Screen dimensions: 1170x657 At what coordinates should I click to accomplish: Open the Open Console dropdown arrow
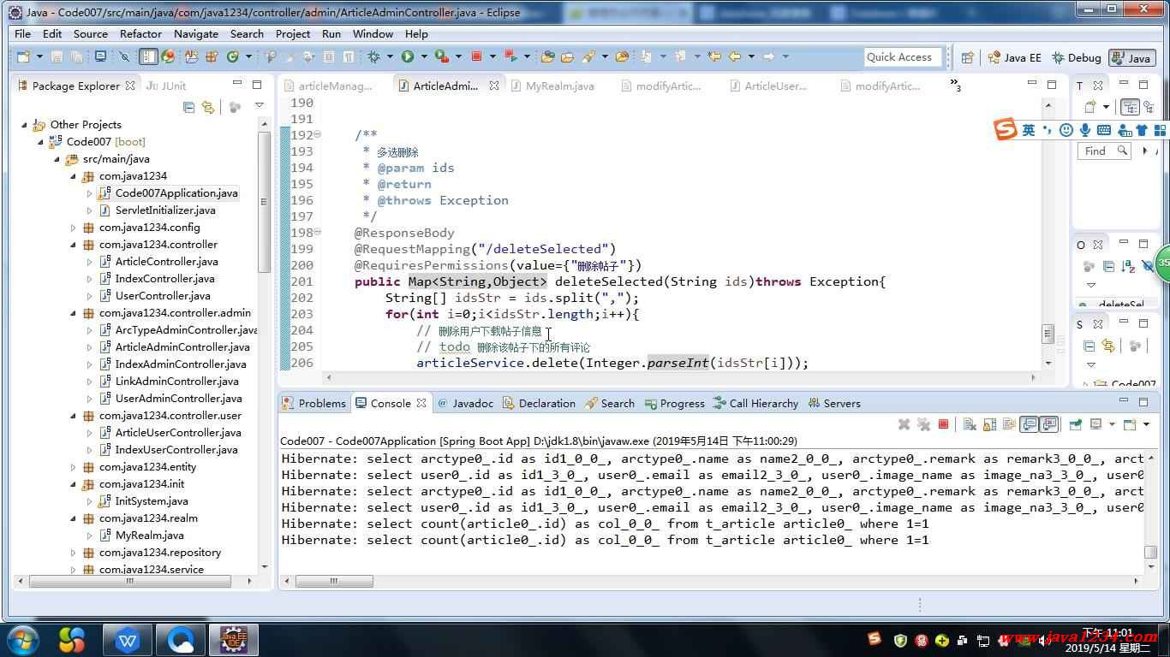[x=1146, y=424]
